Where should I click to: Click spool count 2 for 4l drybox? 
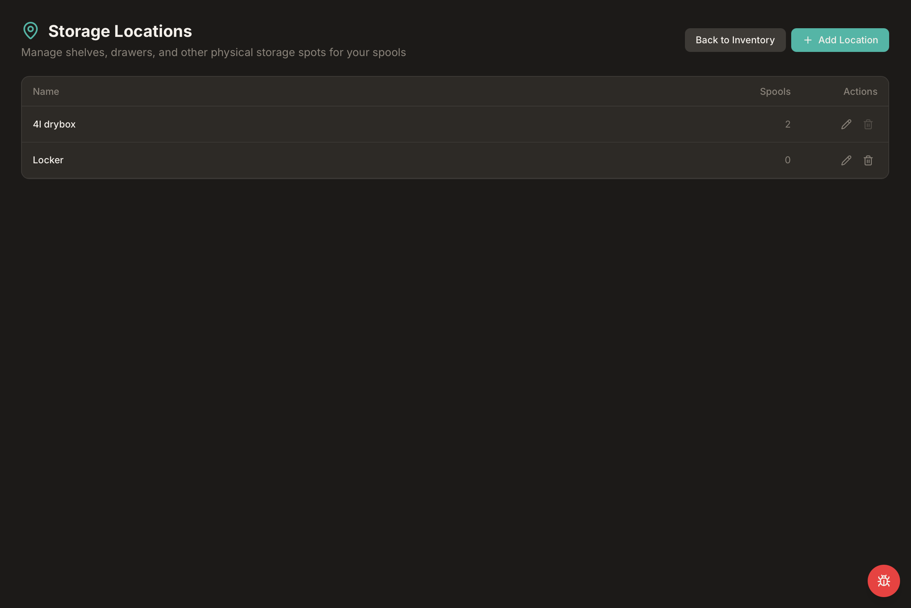point(787,124)
